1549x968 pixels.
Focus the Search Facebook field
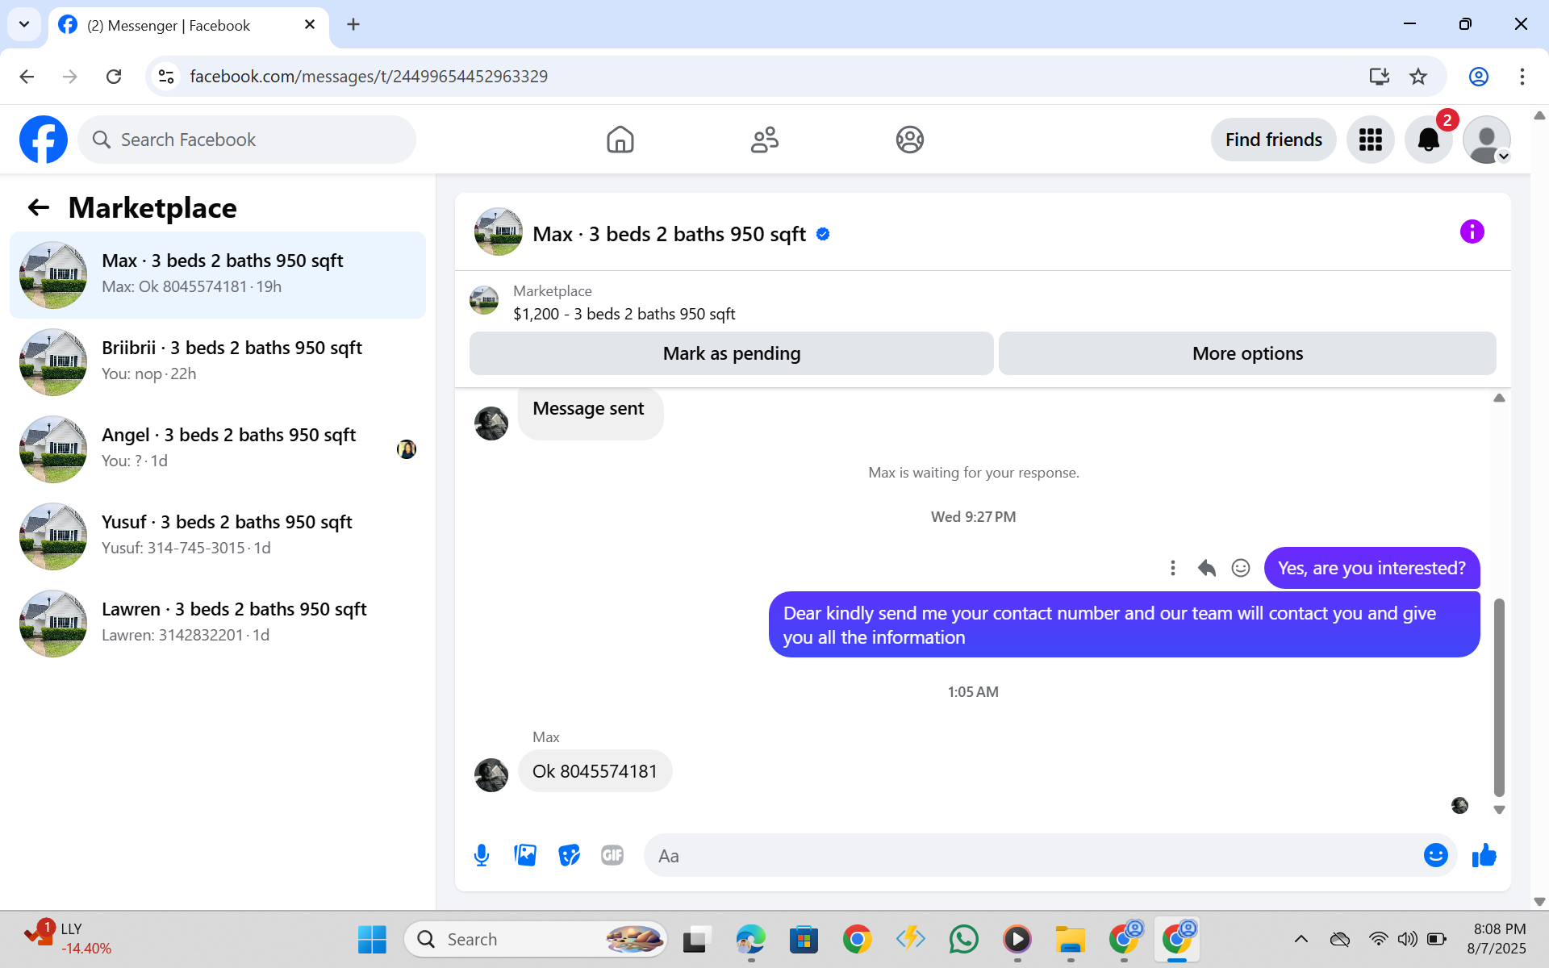point(247,140)
